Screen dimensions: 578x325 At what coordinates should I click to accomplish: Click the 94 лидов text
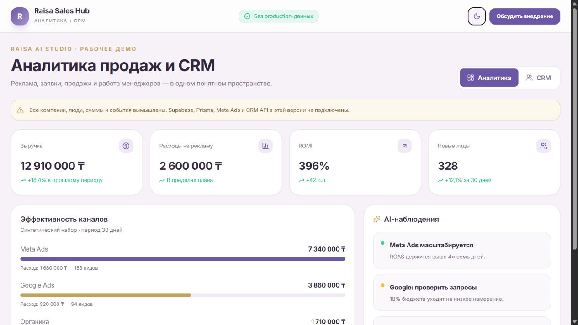click(82, 304)
